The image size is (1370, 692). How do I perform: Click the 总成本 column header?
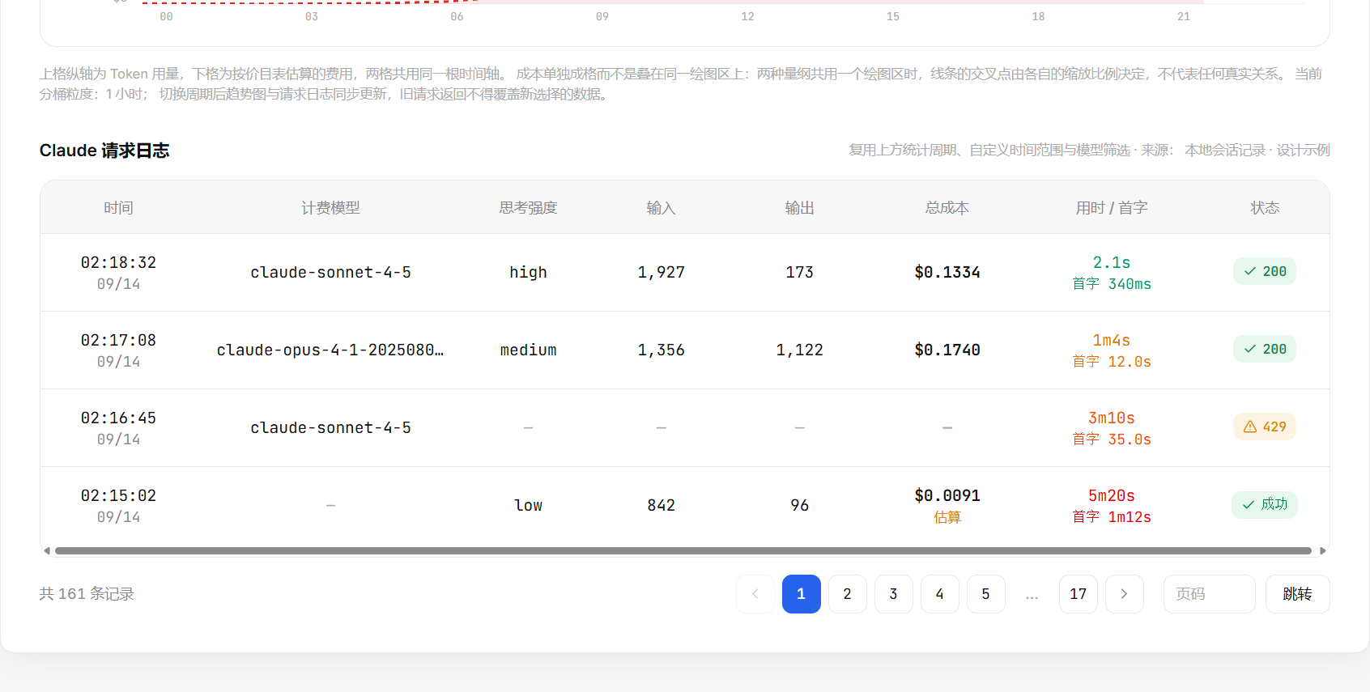(947, 208)
